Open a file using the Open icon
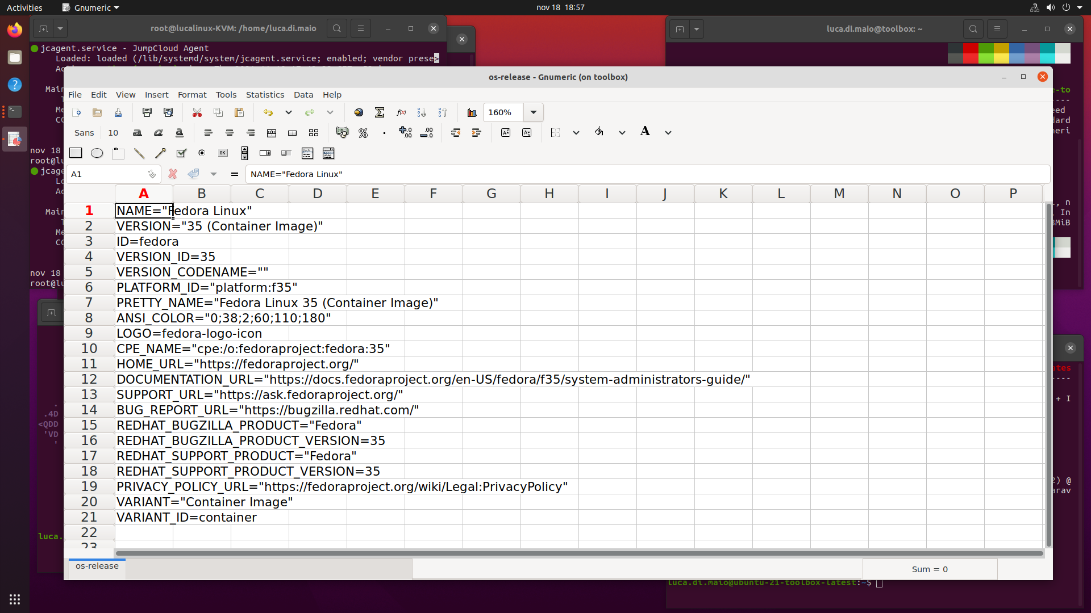This screenshot has height=613, width=1091. pos(97,112)
